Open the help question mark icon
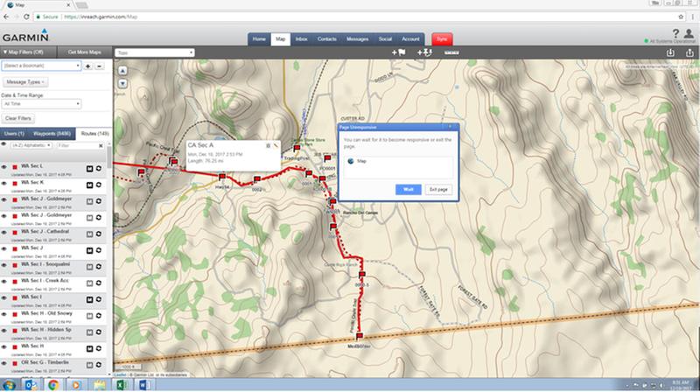700x392 pixels. click(x=676, y=33)
